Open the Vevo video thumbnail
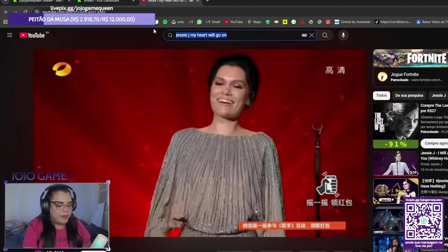 388,220
